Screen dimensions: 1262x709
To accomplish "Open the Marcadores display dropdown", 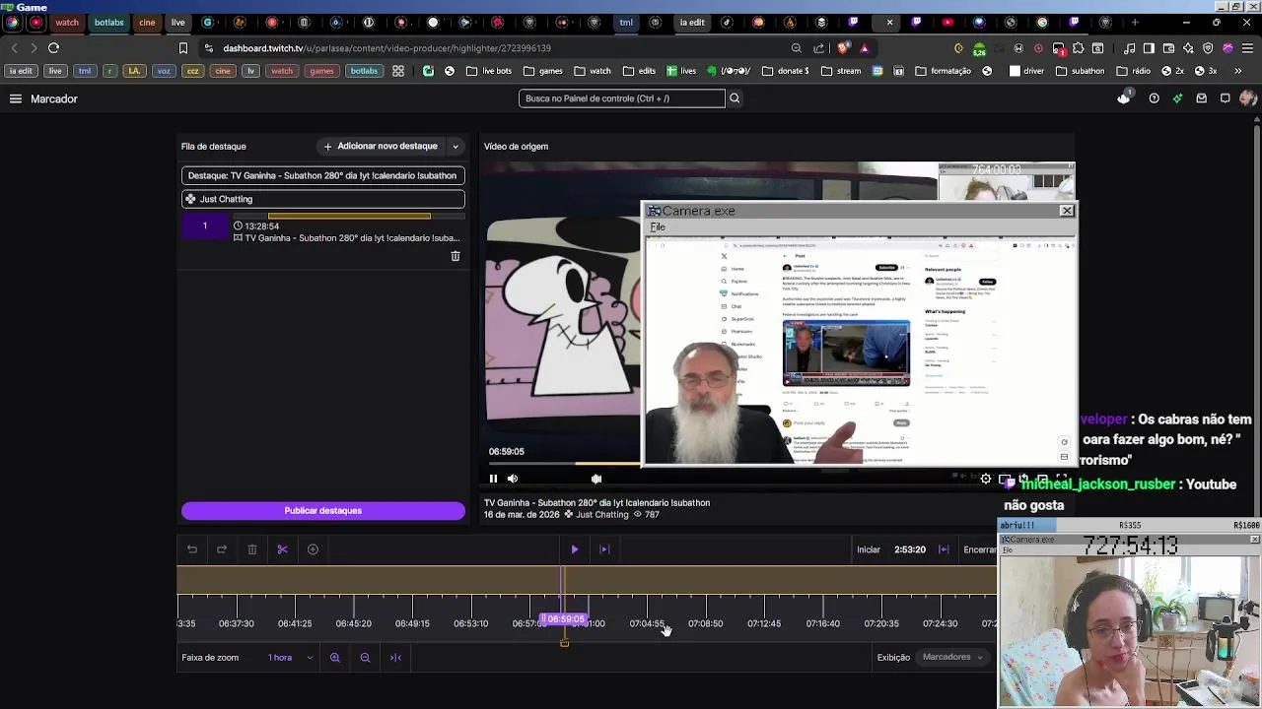I will (952, 657).
